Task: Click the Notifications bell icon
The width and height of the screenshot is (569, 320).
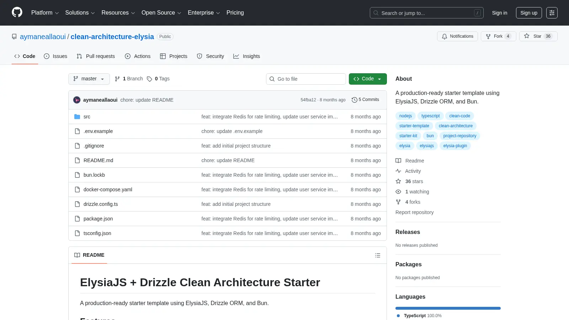Action: (445, 36)
